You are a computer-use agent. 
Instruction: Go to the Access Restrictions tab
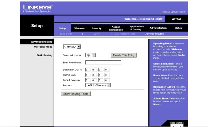click(x=116, y=28)
